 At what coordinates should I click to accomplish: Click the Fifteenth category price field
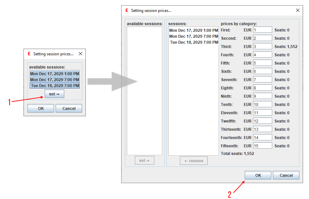click(263, 146)
